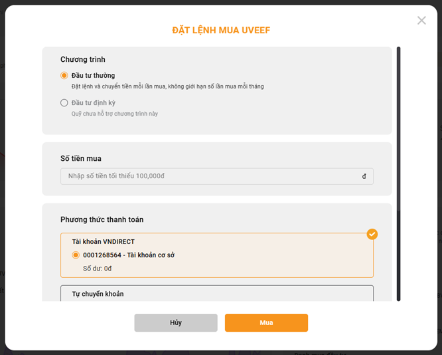This screenshot has height=355, width=442.
Task: Click the đ currency symbol in amount field
Action: click(x=364, y=176)
